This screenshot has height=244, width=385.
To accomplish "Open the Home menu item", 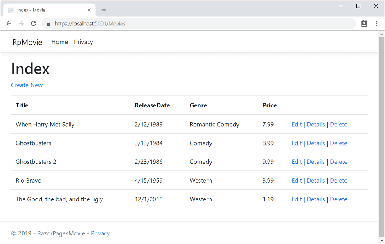I will click(59, 42).
